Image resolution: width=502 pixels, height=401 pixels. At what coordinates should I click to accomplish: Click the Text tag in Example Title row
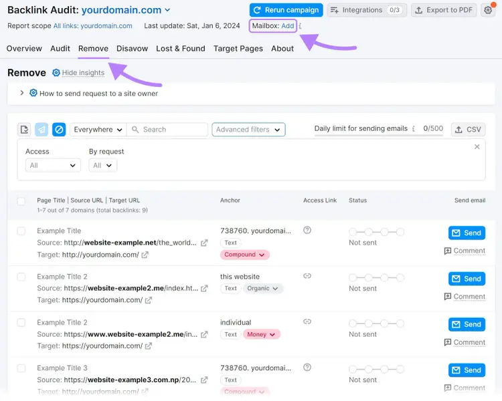click(x=230, y=243)
